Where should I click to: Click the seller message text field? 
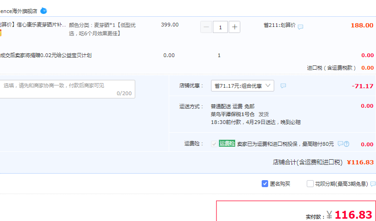click(67, 89)
